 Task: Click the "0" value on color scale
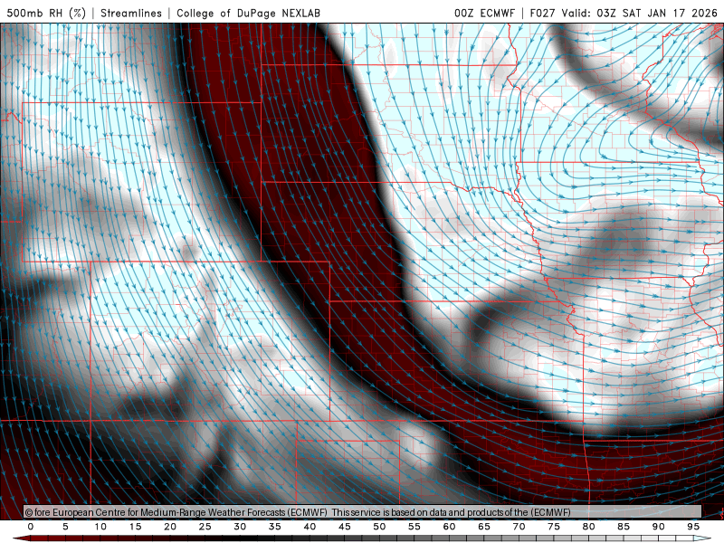[x=31, y=527]
